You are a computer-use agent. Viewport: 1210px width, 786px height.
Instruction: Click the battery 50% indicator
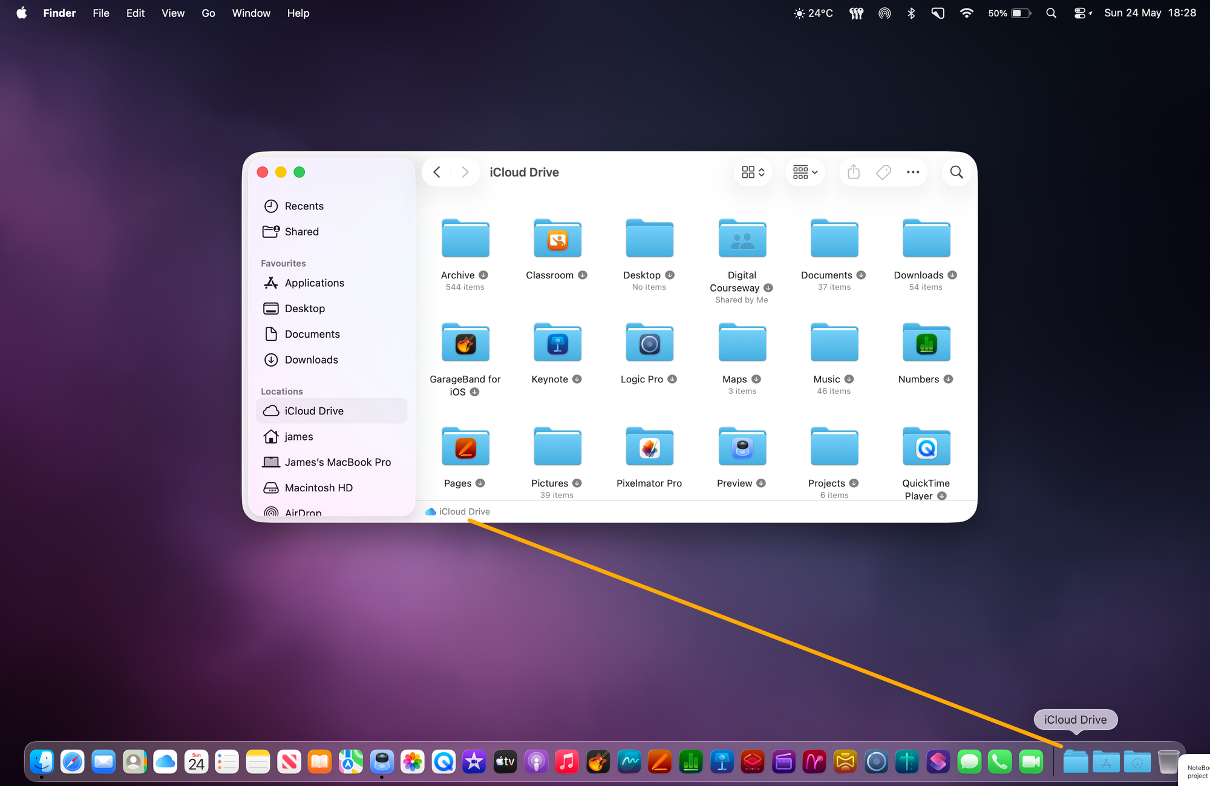pos(1009,13)
